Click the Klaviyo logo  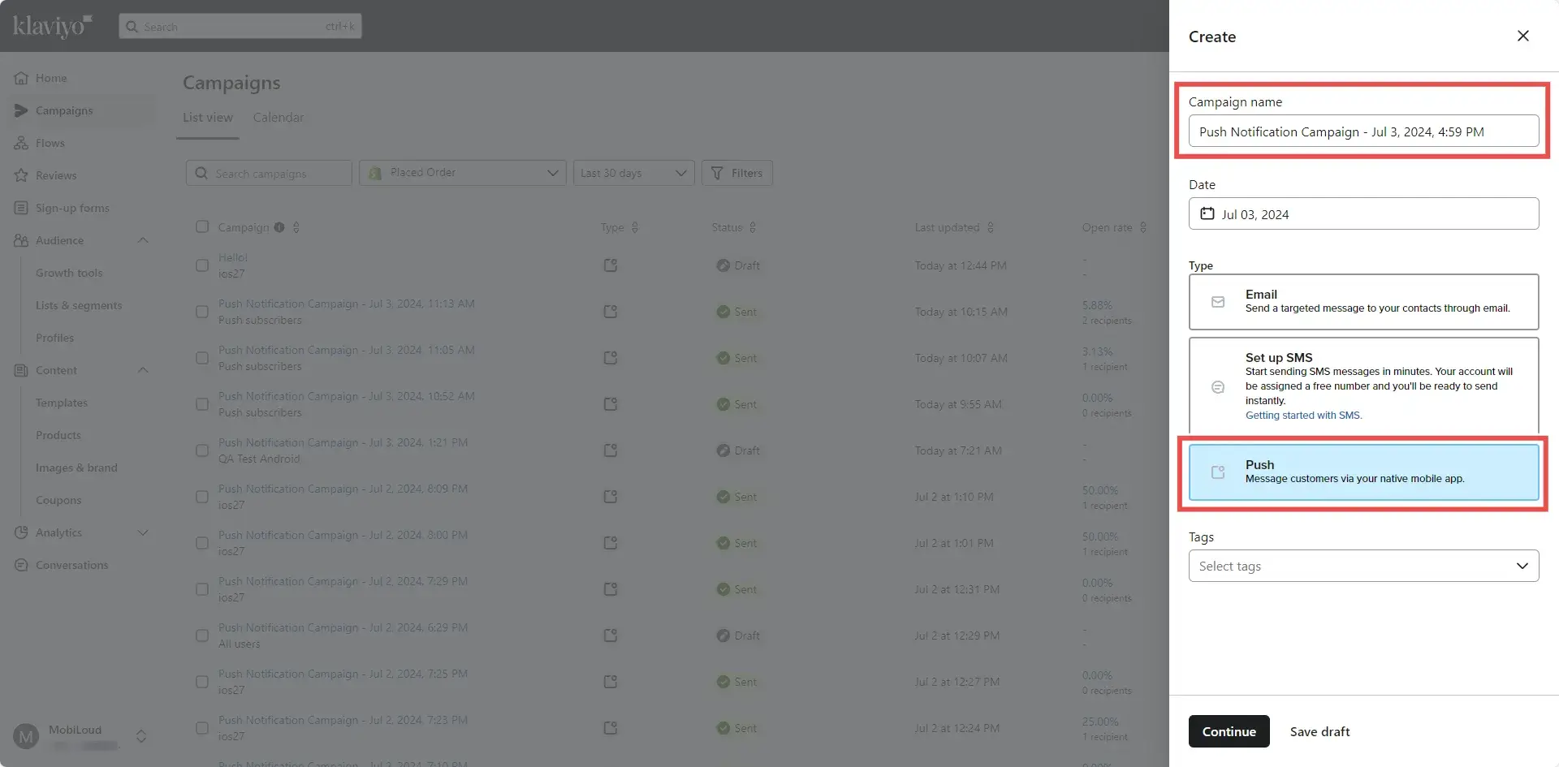click(x=52, y=26)
